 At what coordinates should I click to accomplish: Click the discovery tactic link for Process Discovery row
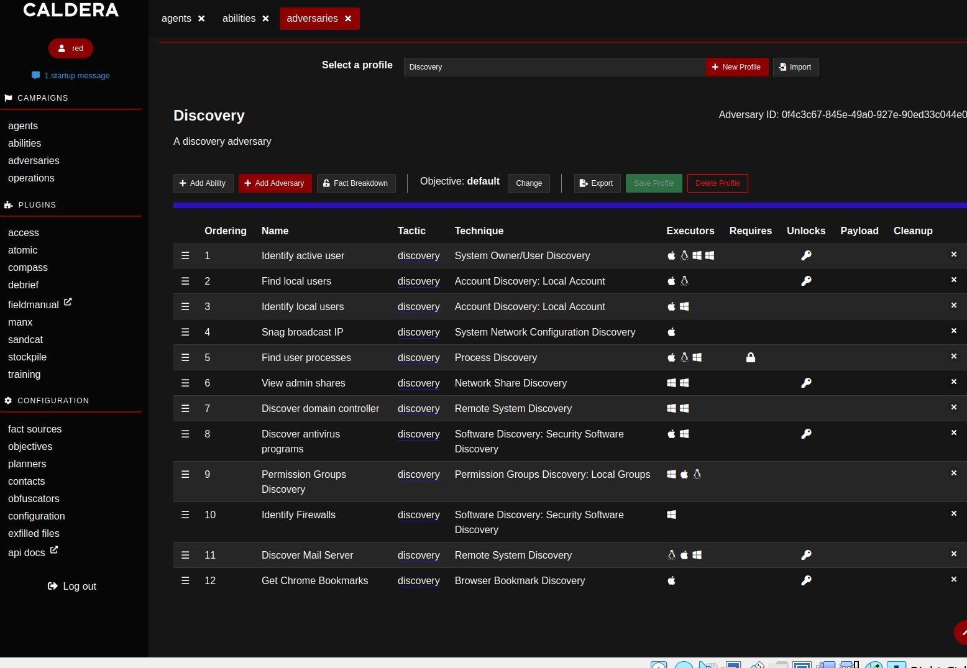click(419, 357)
